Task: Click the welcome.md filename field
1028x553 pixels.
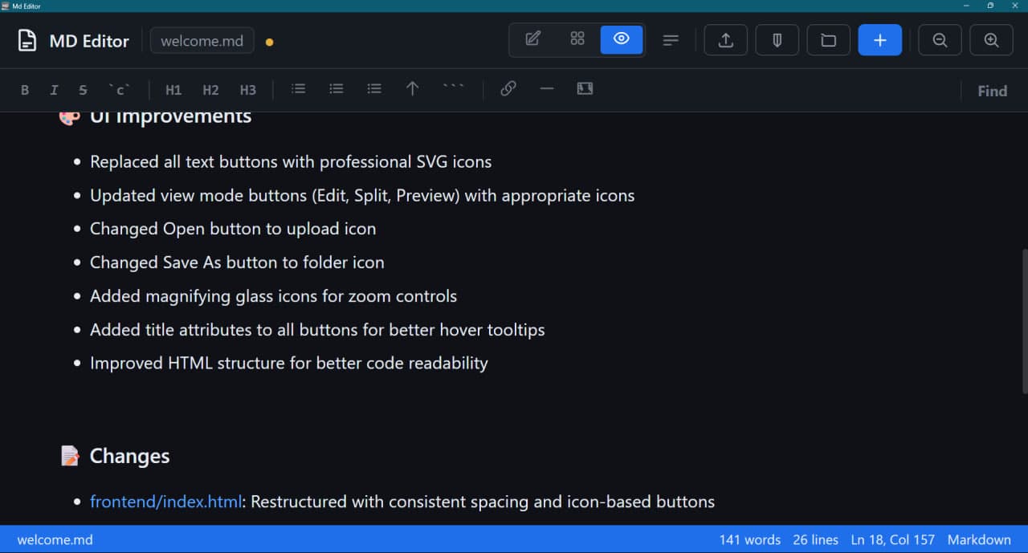Action: [202, 41]
